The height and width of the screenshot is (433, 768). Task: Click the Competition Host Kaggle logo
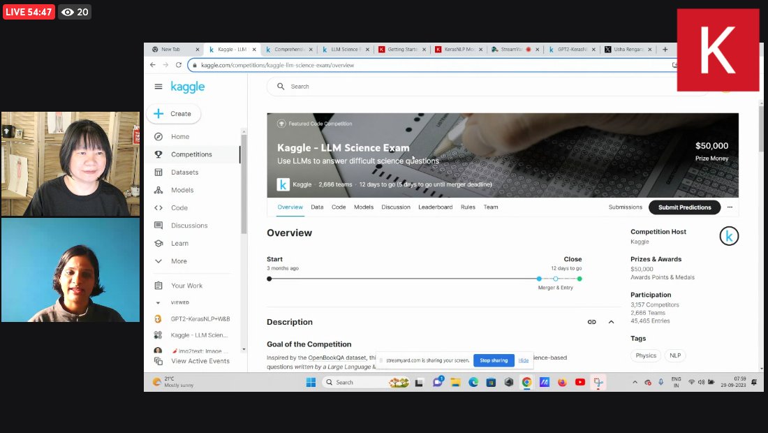[x=729, y=236]
